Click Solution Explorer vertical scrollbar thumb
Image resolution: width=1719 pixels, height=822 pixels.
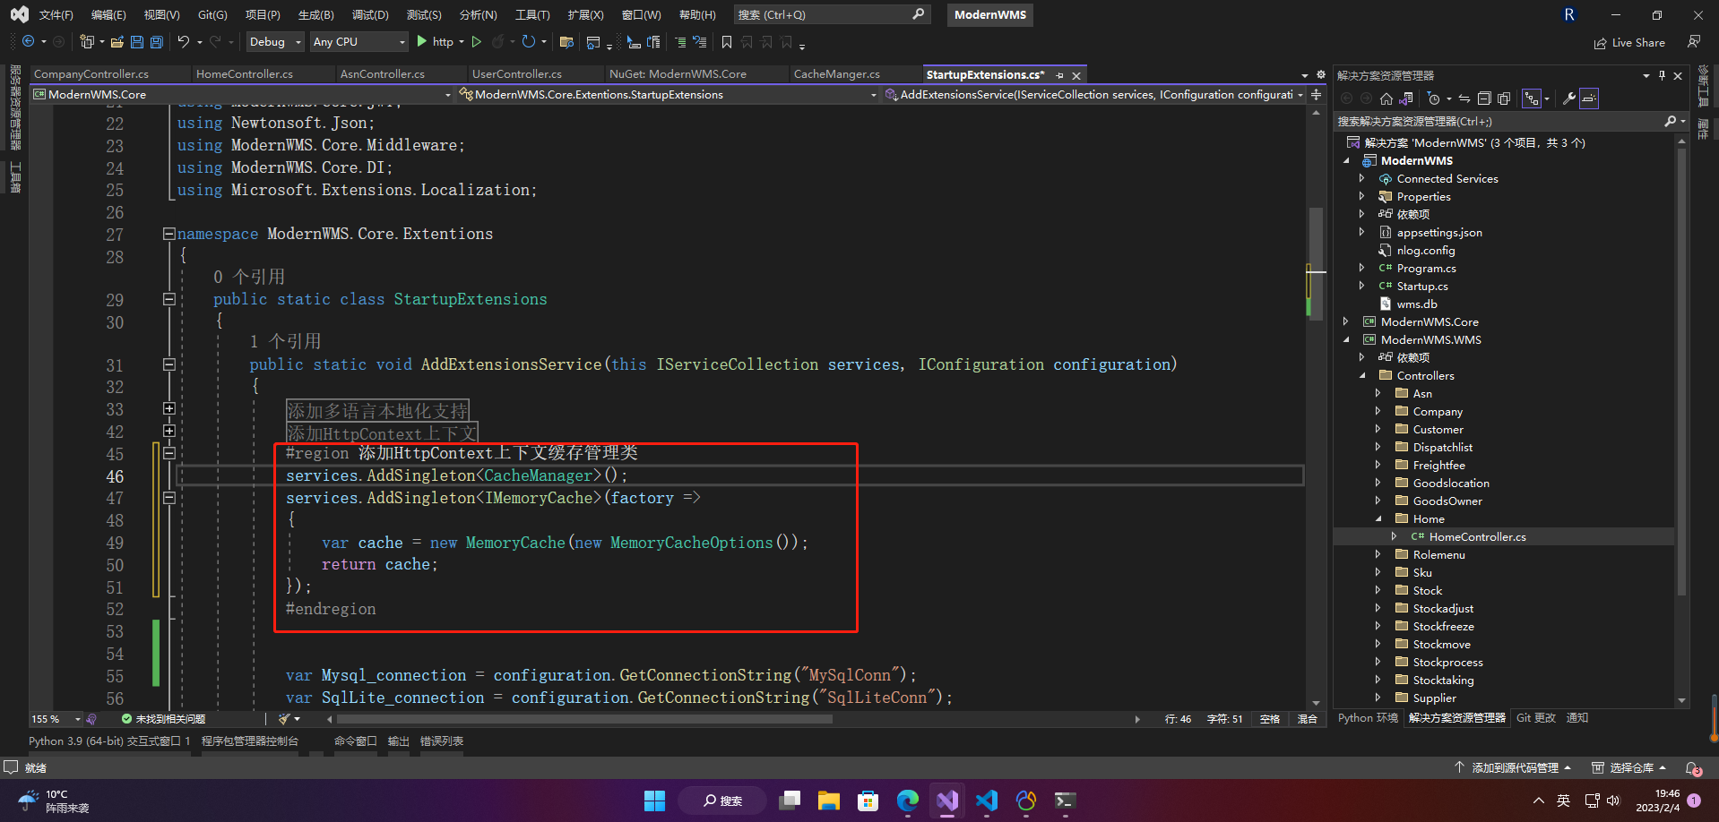[x=1681, y=372]
